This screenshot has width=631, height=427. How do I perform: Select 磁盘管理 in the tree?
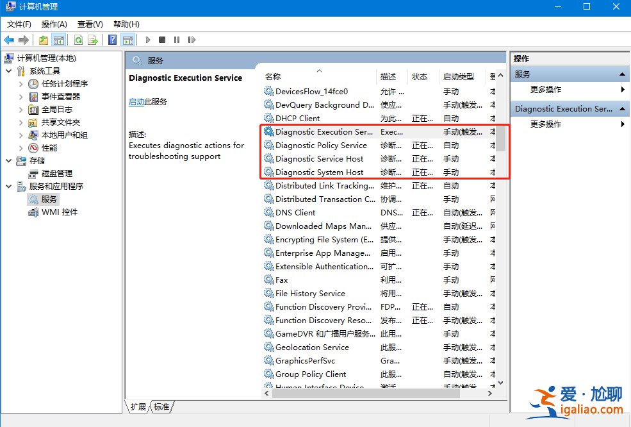56,174
